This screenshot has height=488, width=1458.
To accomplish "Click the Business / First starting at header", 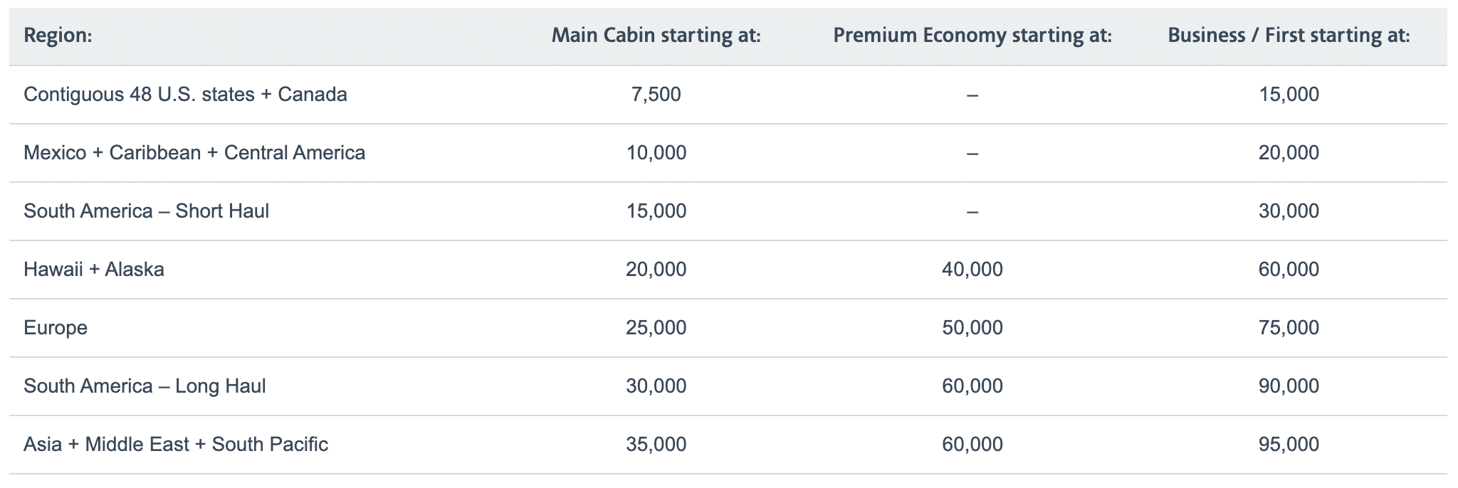I will 1289,36.
